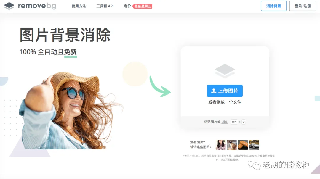Select the bread sample thumbnail
The width and height of the screenshot is (320, 179).
(243, 145)
